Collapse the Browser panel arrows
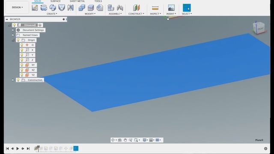Viewport: 274px width, 154px height. pyautogui.click(x=7, y=19)
